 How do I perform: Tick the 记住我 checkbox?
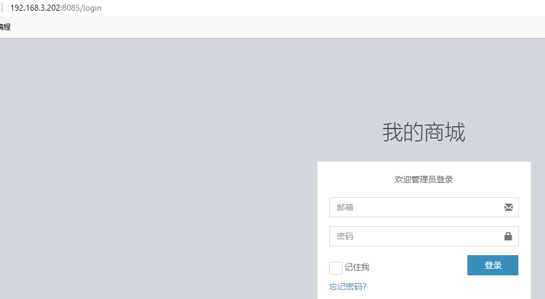pyautogui.click(x=336, y=268)
